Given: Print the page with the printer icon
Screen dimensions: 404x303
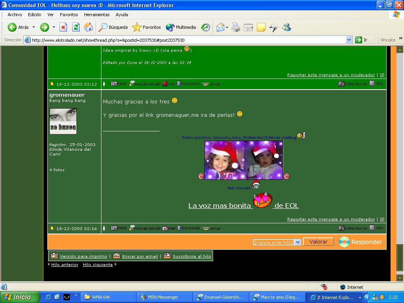Looking at the screenshot, I should tap(236, 27).
